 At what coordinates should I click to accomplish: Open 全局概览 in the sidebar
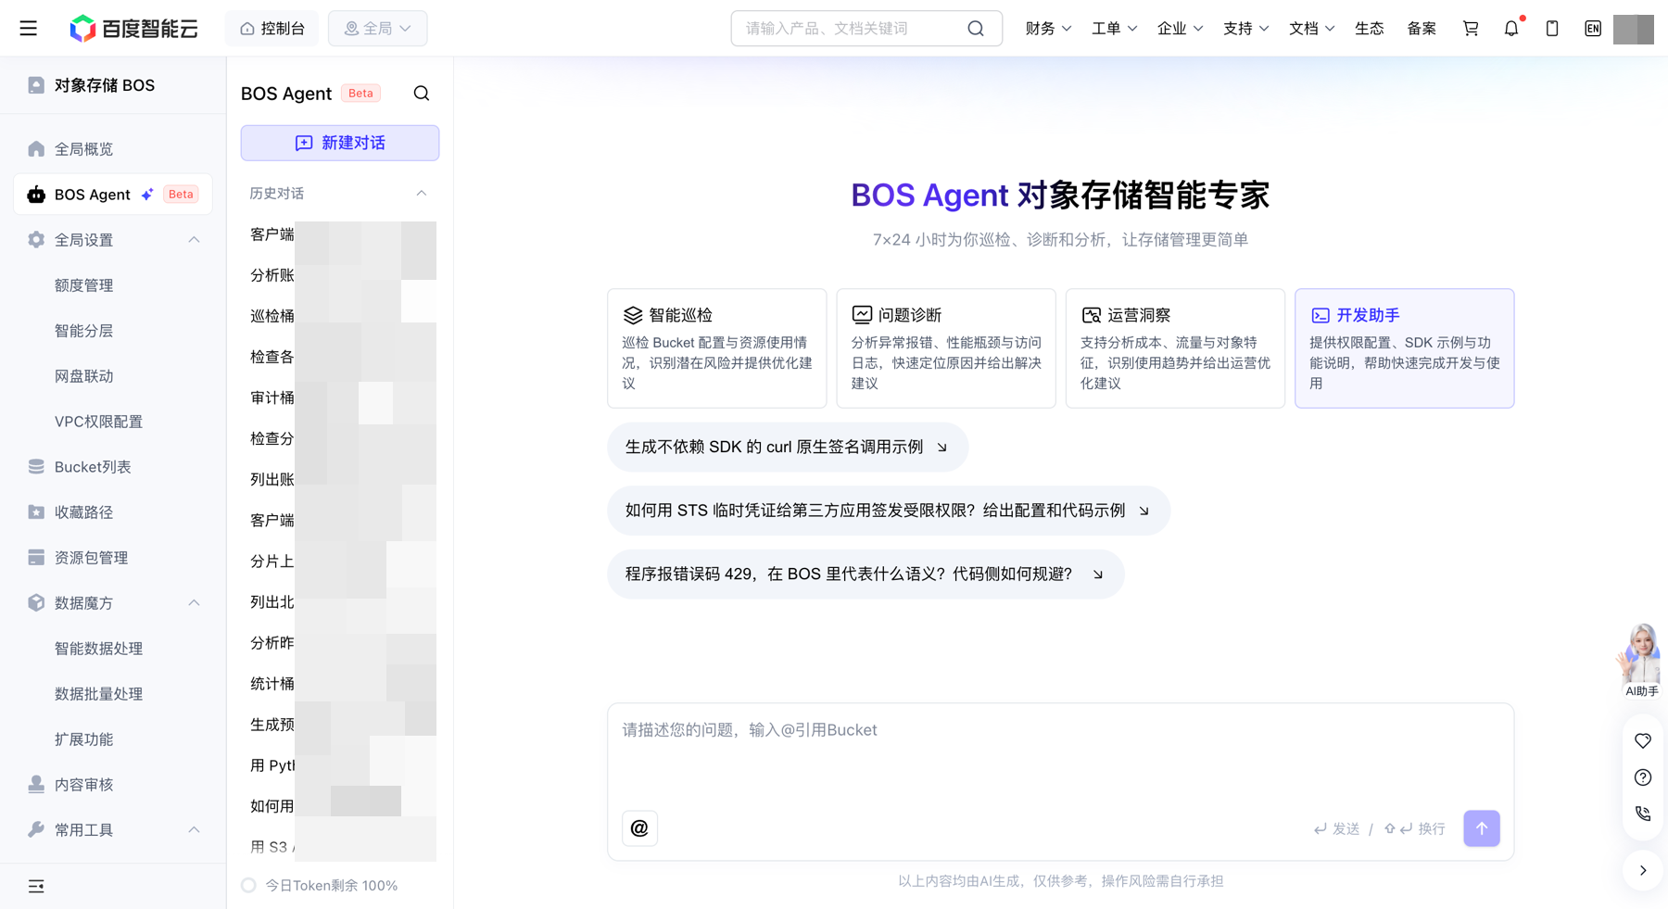[113, 149]
